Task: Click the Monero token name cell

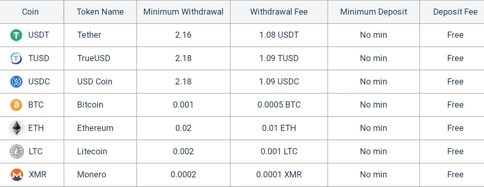Action: click(100, 175)
